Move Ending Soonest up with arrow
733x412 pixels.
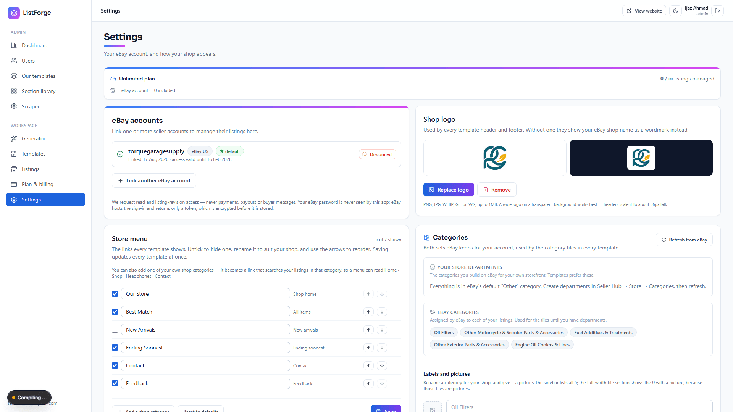coord(368,348)
